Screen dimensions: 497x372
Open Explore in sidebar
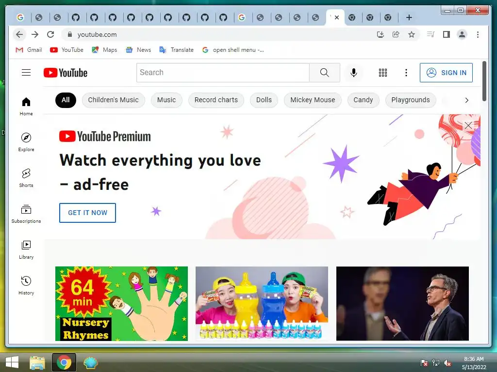[x=26, y=142]
